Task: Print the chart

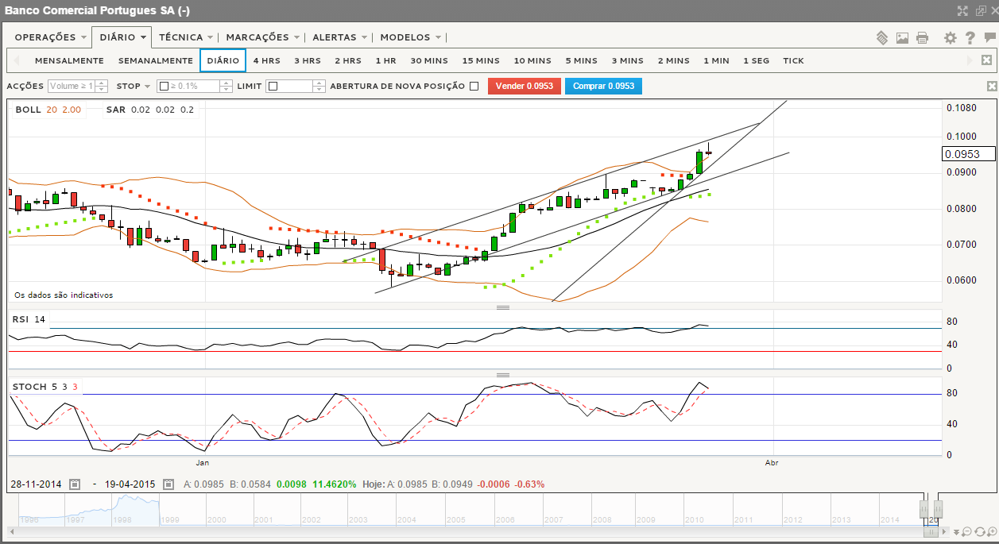Action: pyautogui.click(x=922, y=37)
